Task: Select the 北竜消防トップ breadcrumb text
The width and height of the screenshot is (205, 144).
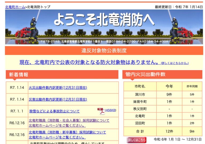Action: pyautogui.click(x=38, y=7)
